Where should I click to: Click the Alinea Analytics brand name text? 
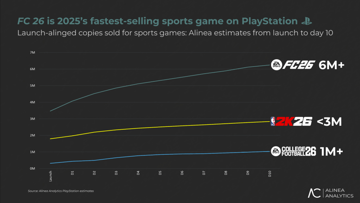click(x=339, y=193)
